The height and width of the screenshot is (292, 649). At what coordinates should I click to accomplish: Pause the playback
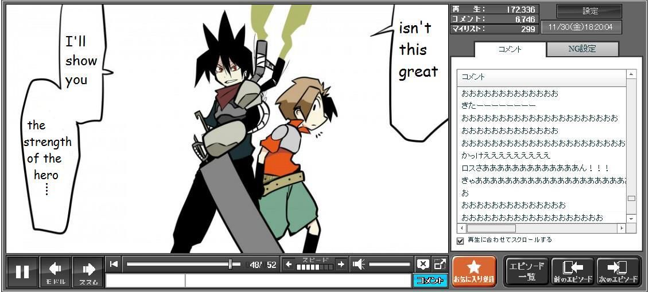tap(22, 271)
